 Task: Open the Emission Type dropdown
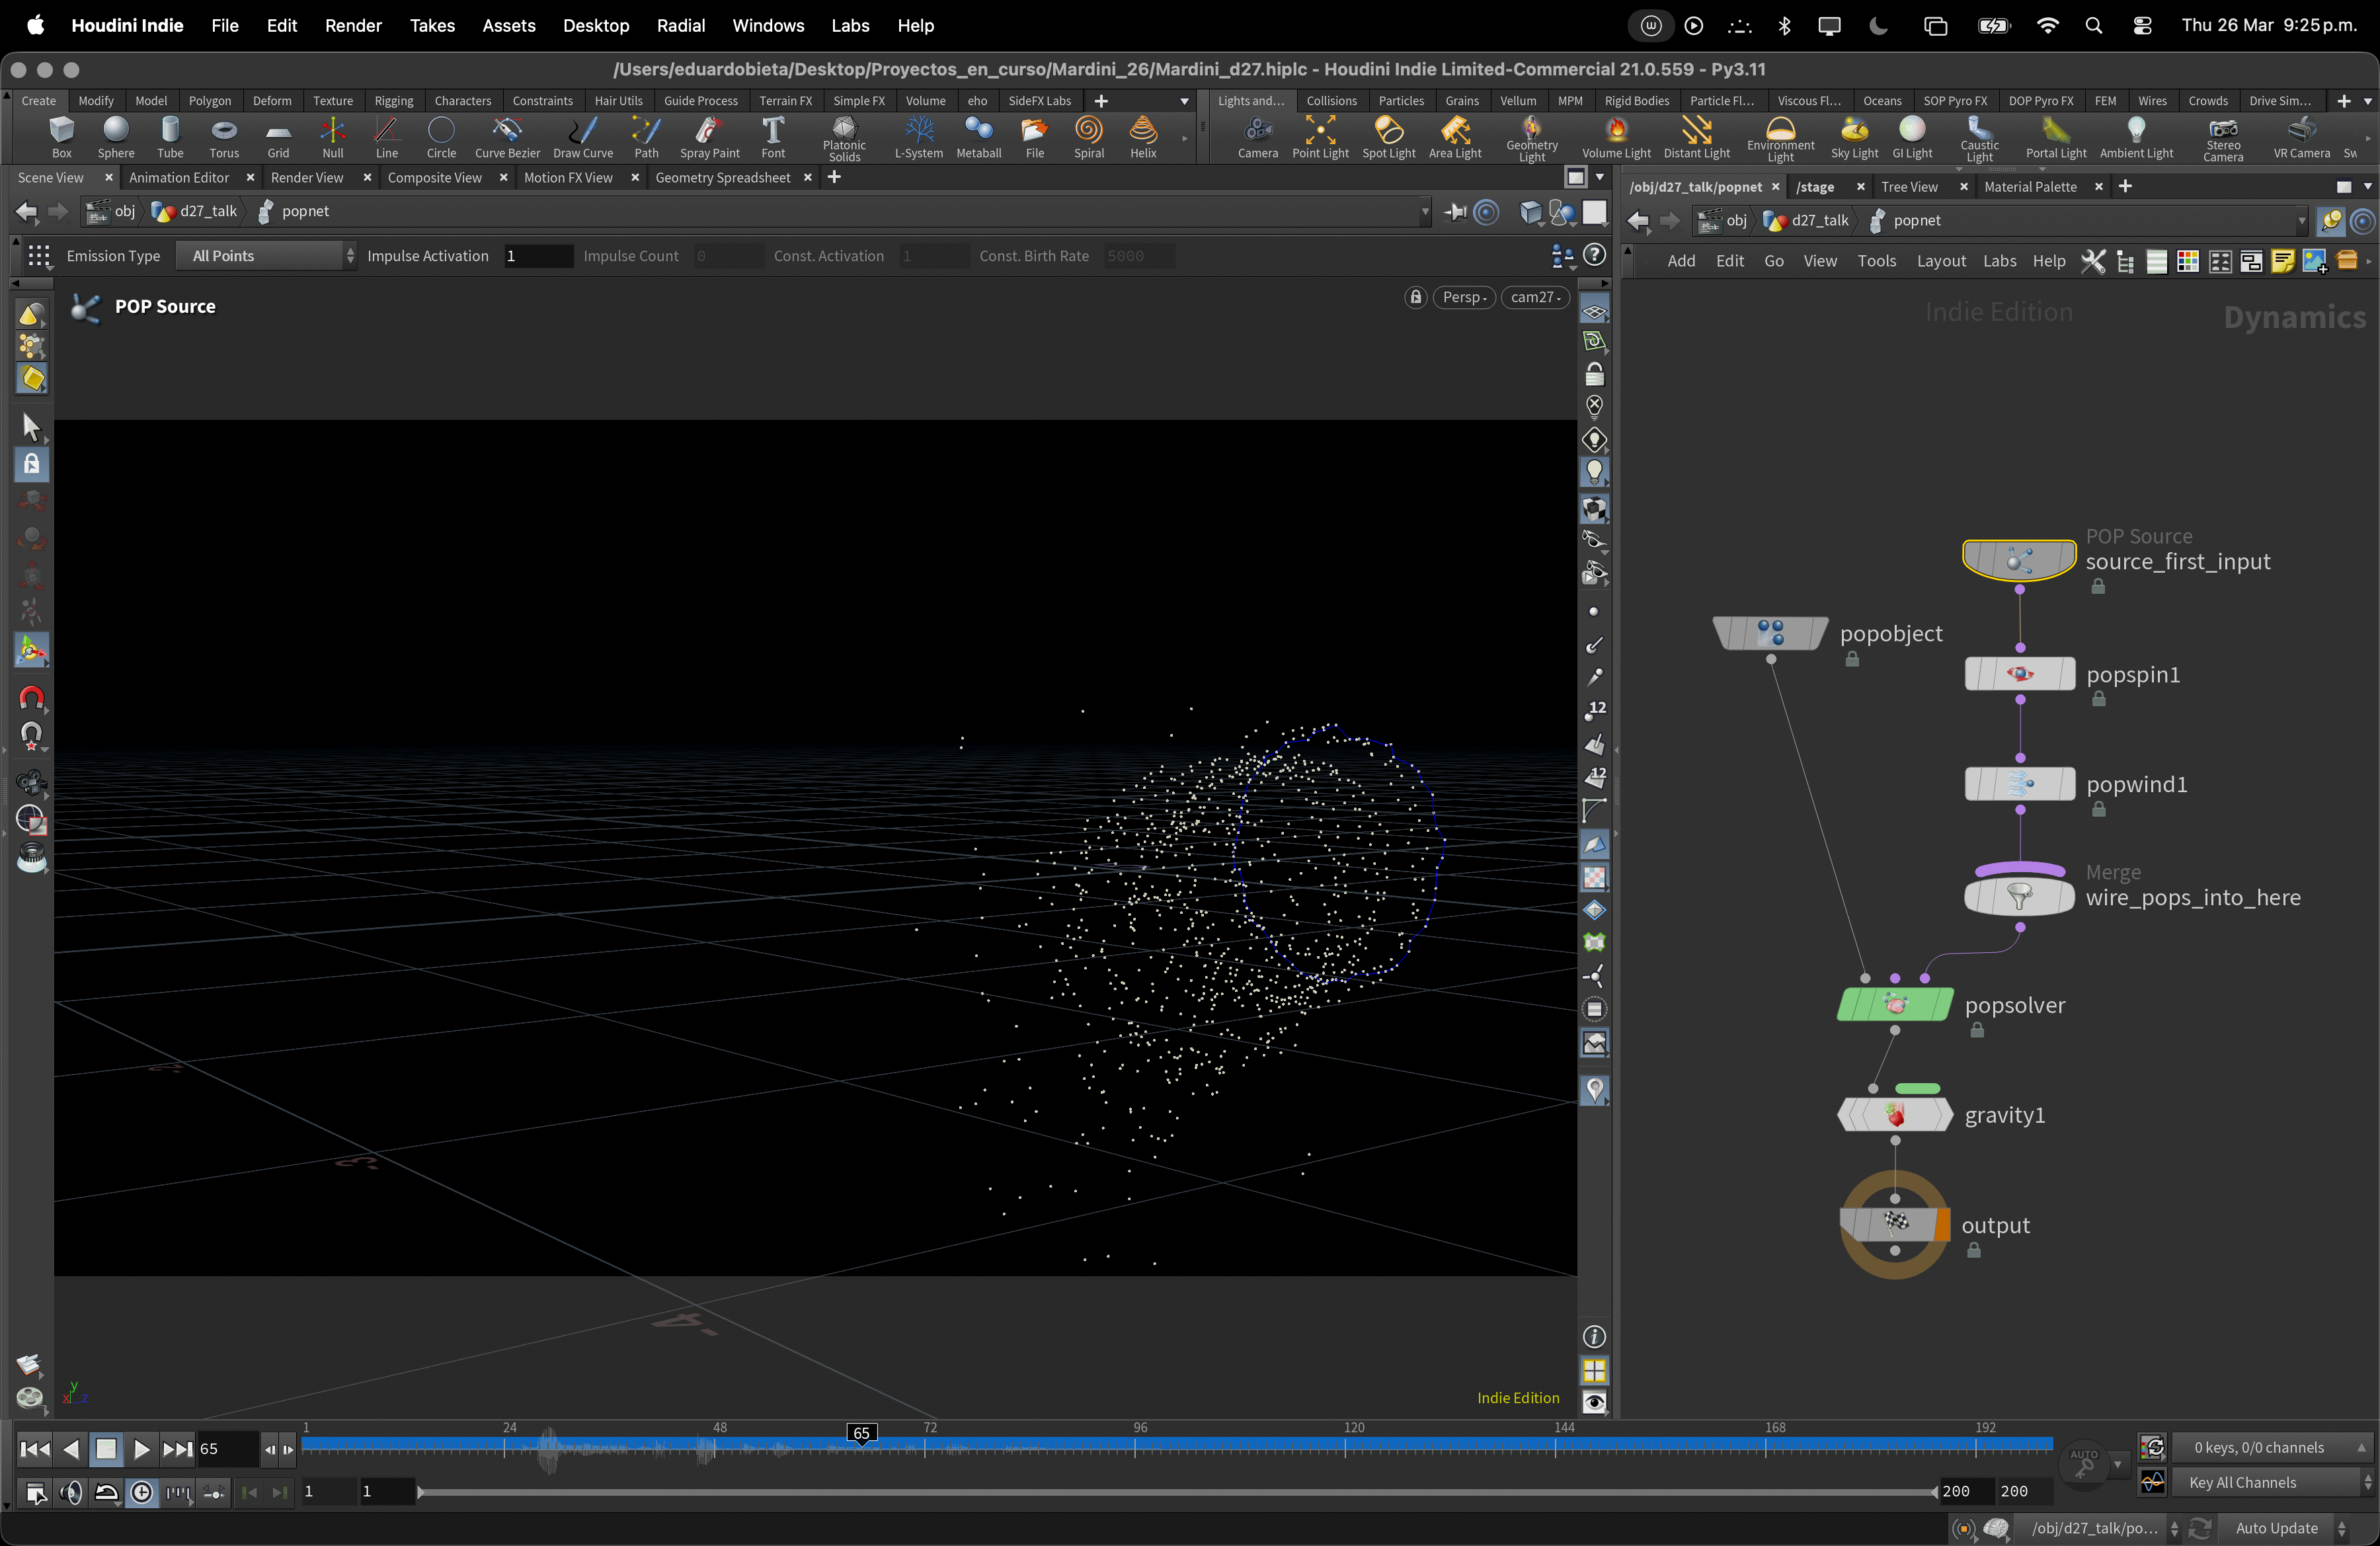(266, 256)
